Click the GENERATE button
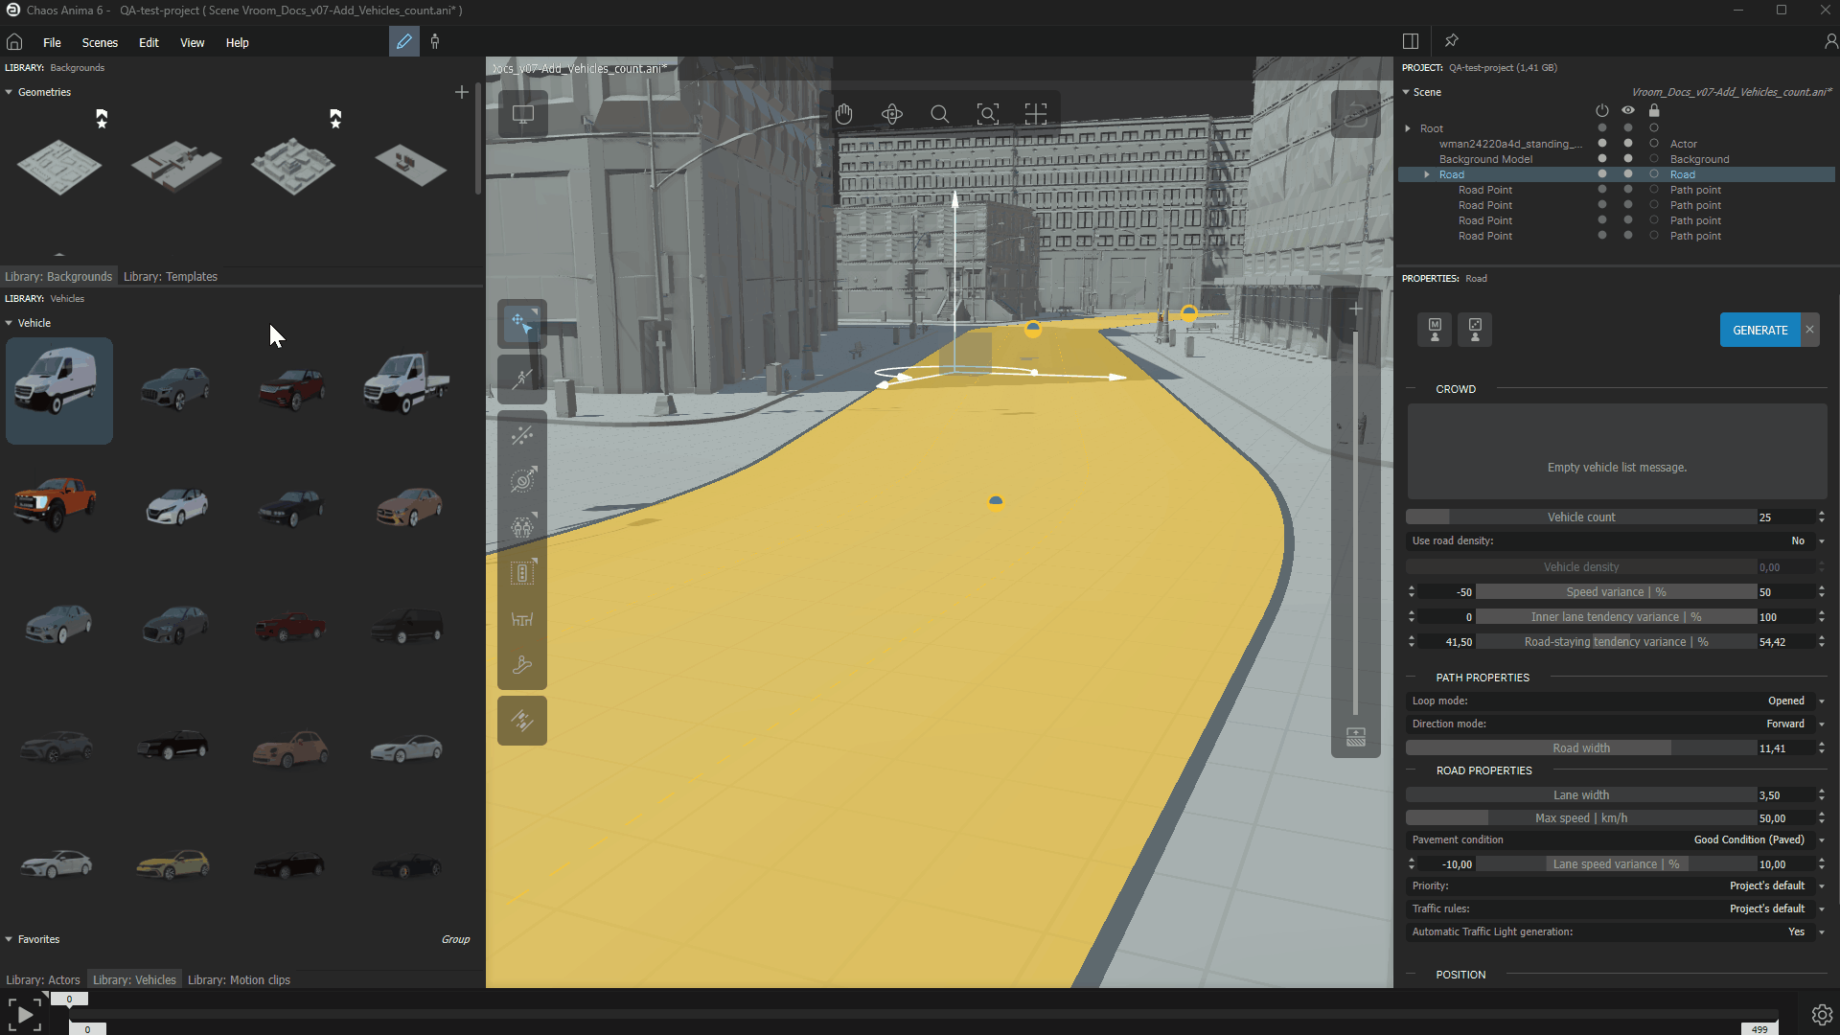Viewport: 1840px width, 1035px height. (x=1760, y=330)
